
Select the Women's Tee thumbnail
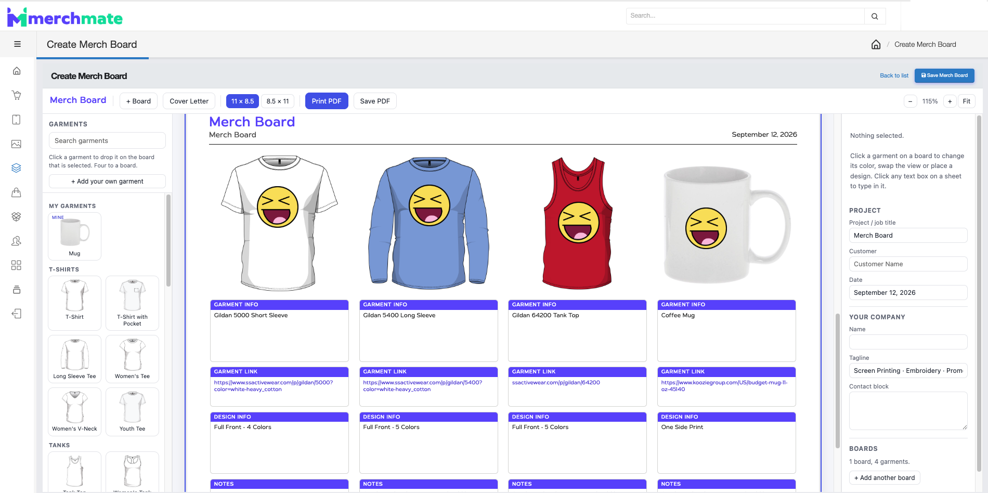click(x=132, y=359)
